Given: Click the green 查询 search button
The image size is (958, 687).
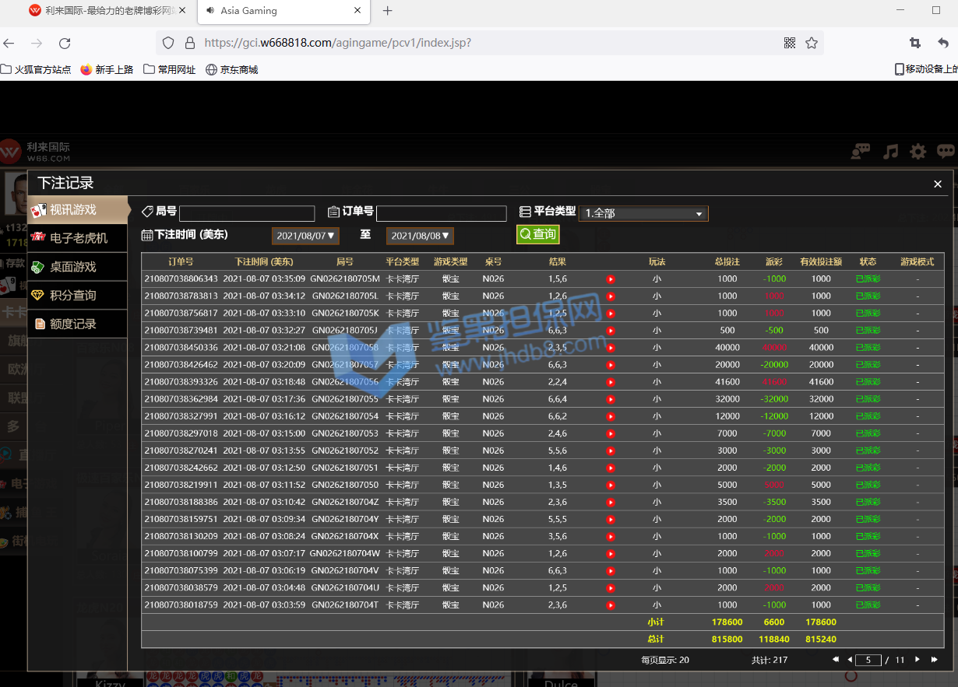Looking at the screenshot, I should 537,234.
